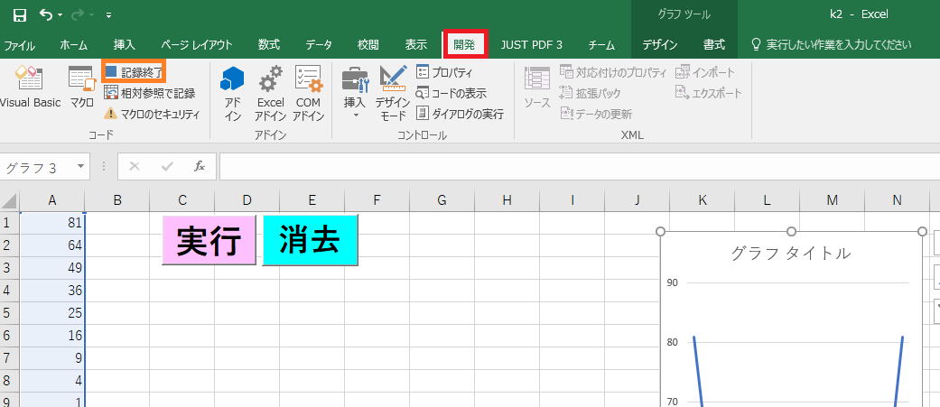
Task: Switch to the 校閲 tab
Action: [368, 45]
